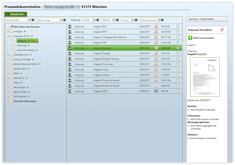The height and width of the screenshot is (165, 235).
Task: Clear the Verantwortung filter with its X icon
Action: [162, 20]
